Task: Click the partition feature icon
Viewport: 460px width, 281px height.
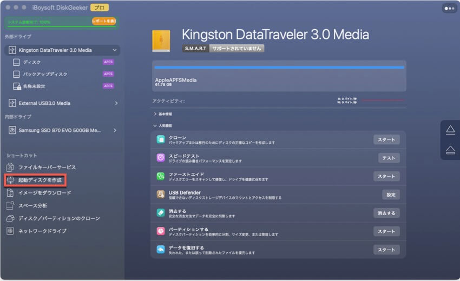Action: point(161,231)
